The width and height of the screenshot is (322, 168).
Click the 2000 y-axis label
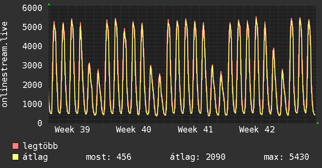coord(32,85)
